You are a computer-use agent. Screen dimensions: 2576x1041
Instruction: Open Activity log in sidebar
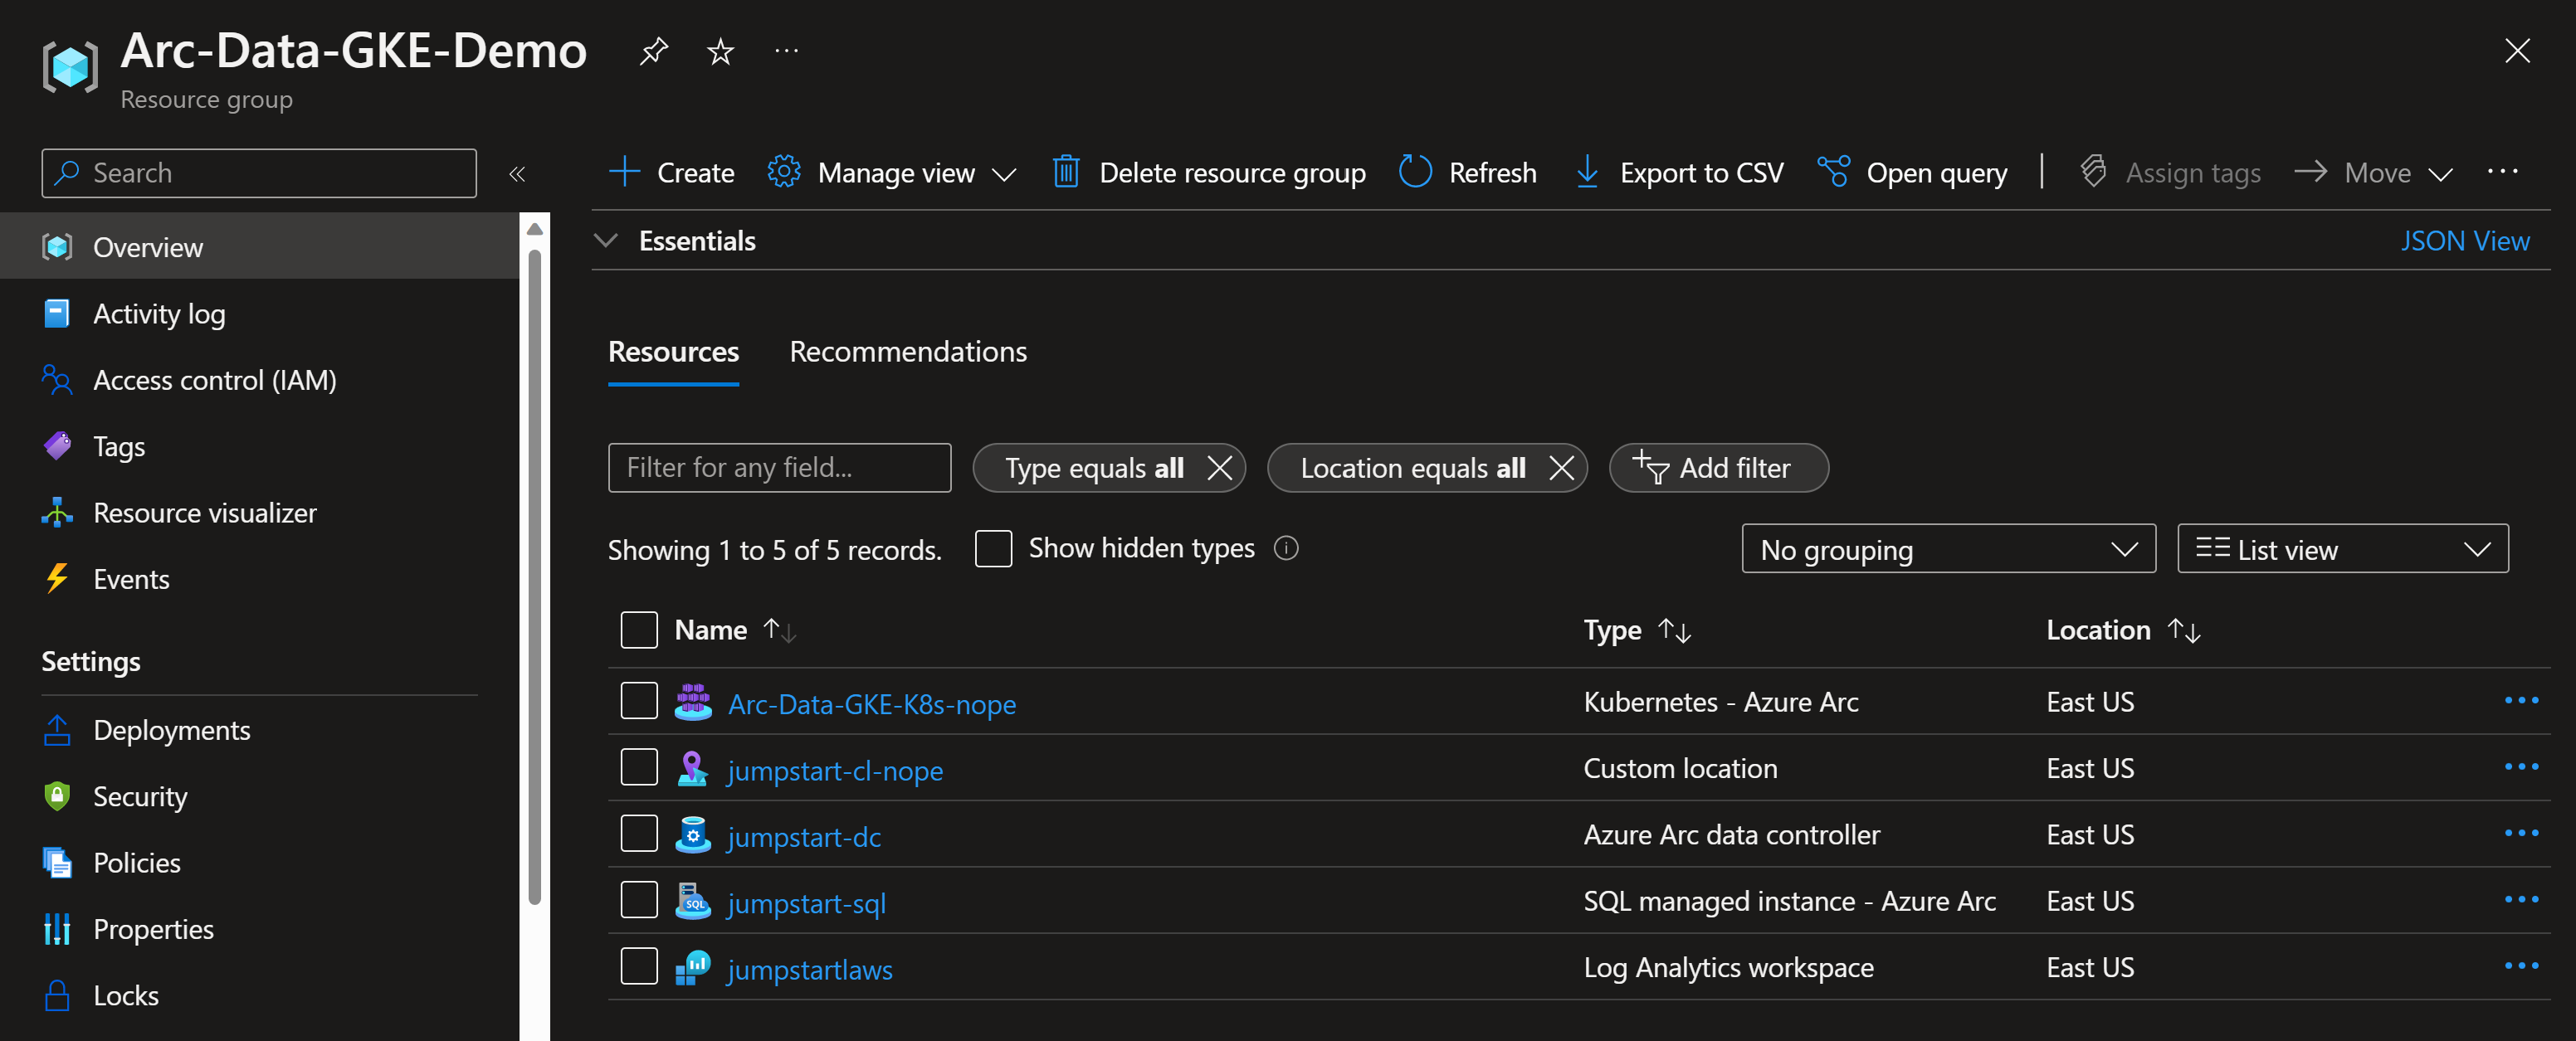point(159,314)
